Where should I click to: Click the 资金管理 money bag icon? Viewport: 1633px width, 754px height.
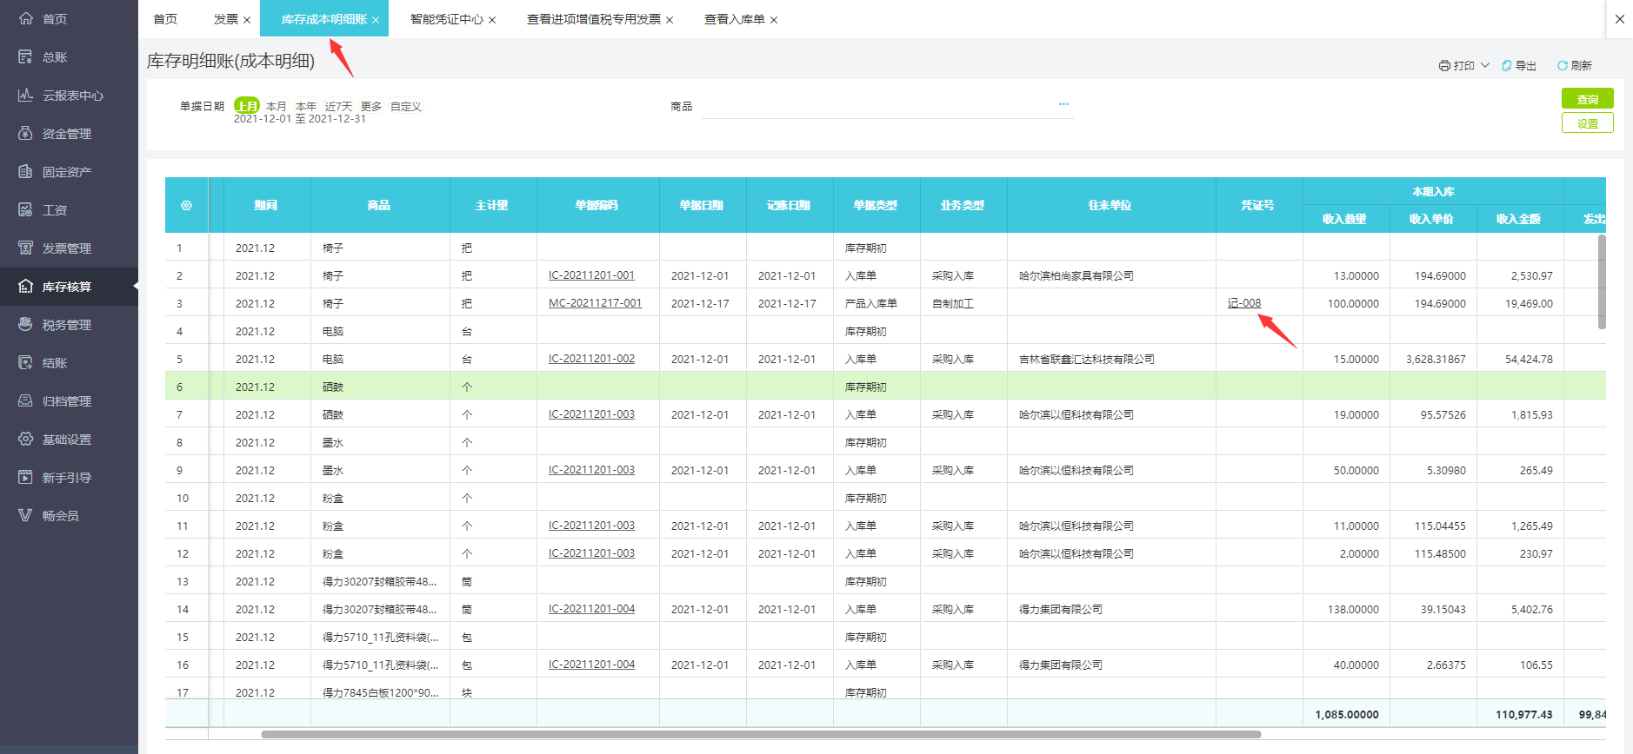click(x=25, y=134)
